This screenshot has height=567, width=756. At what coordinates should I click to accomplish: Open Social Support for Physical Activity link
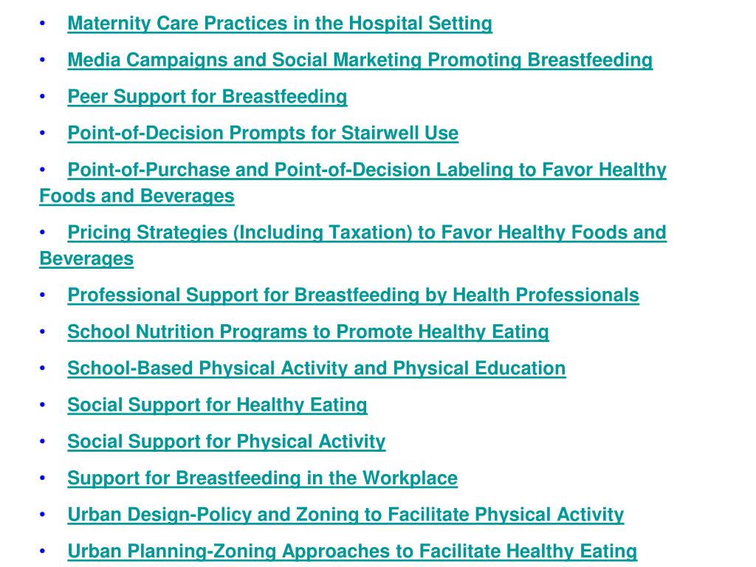tap(227, 441)
